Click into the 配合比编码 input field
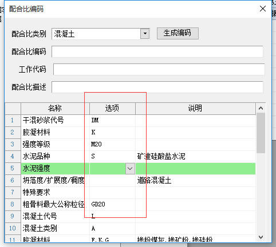The width and height of the screenshot is (276, 247). (x=157, y=51)
